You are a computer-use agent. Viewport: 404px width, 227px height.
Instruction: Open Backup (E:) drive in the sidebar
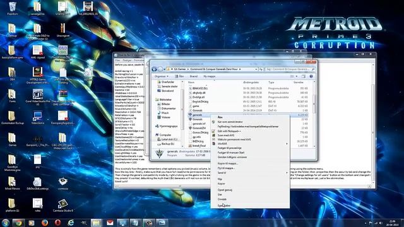(165, 144)
